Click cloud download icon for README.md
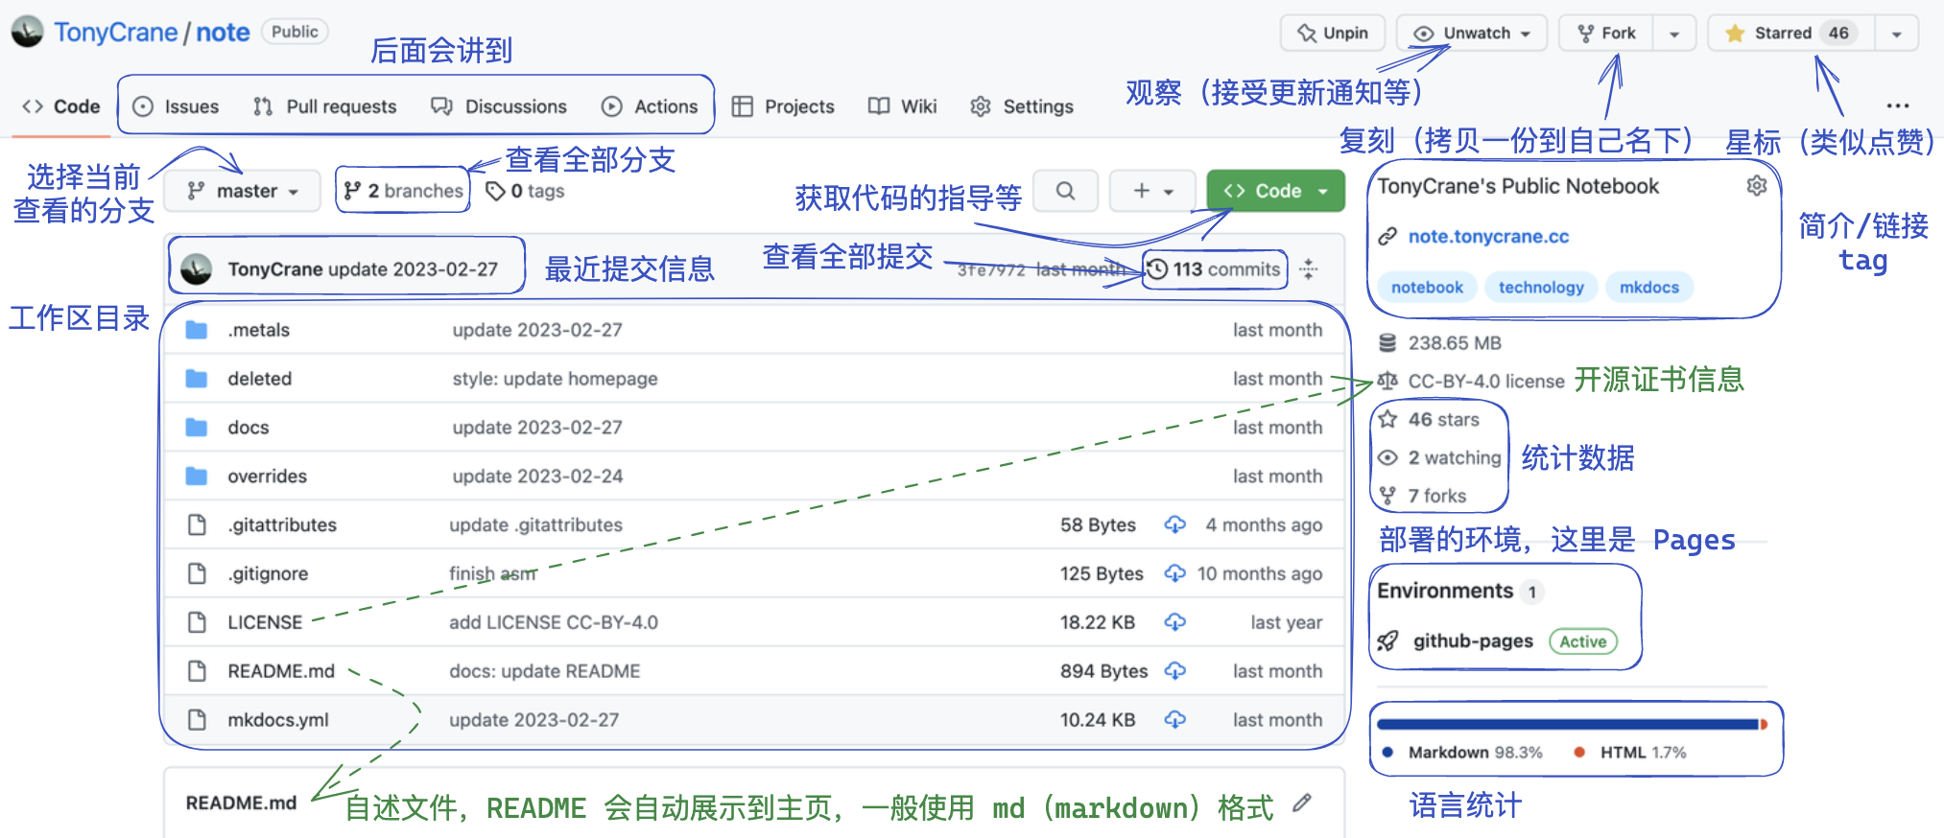The width and height of the screenshot is (1944, 838). point(1174,671)
